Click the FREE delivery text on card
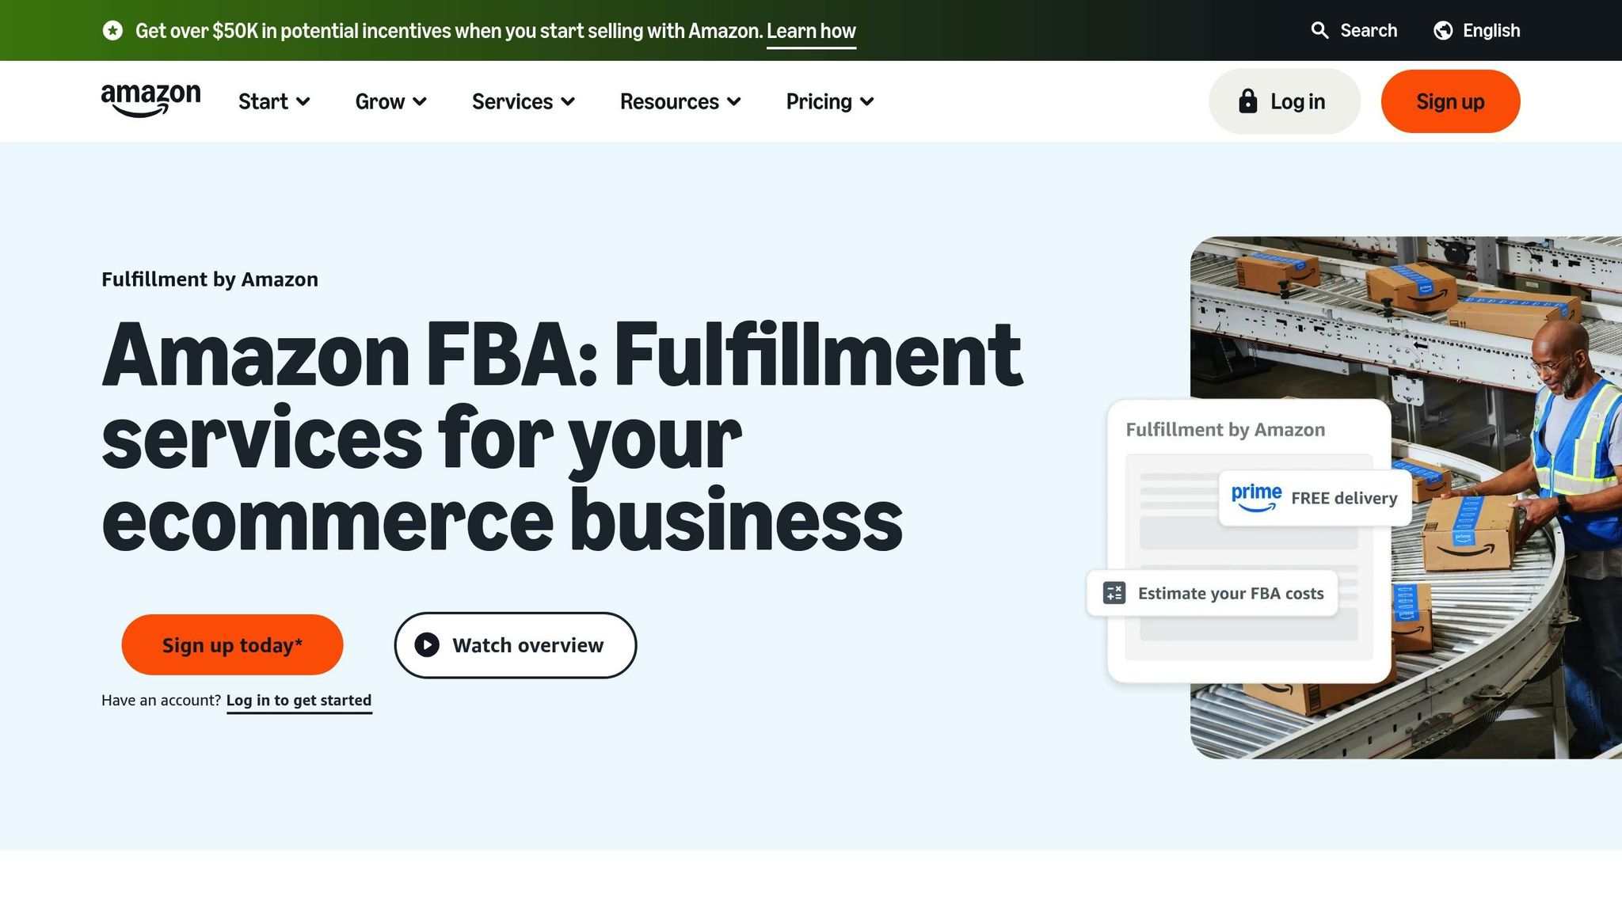The width and height of the screenshot is (1622, 912). coord(1344,498)
